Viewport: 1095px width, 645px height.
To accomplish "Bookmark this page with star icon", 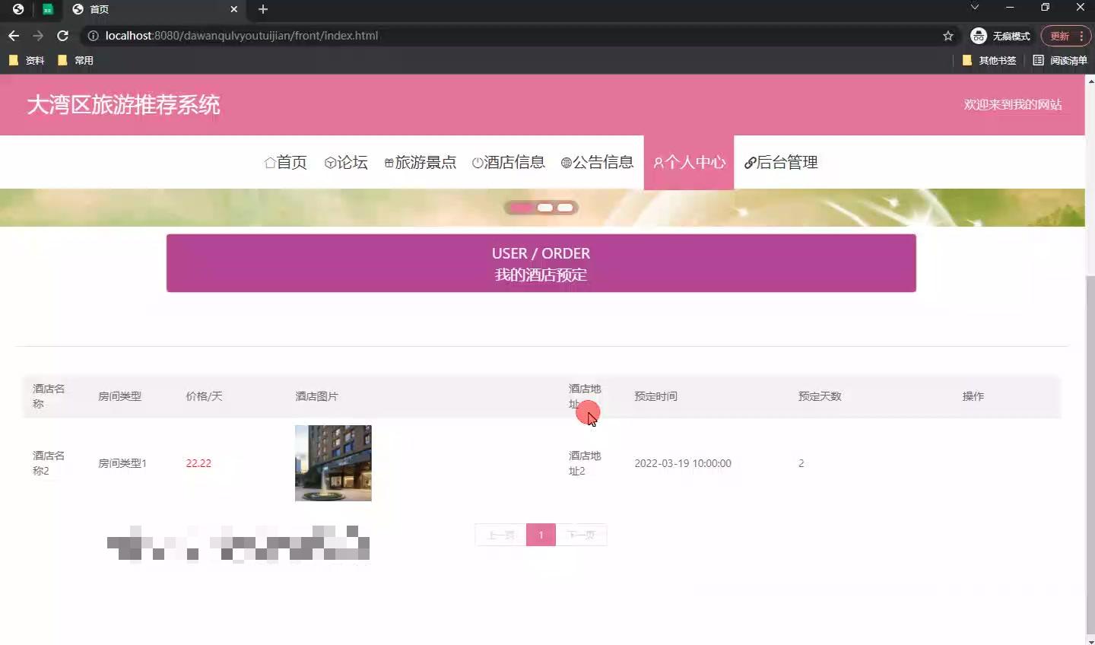I will 948,36.
